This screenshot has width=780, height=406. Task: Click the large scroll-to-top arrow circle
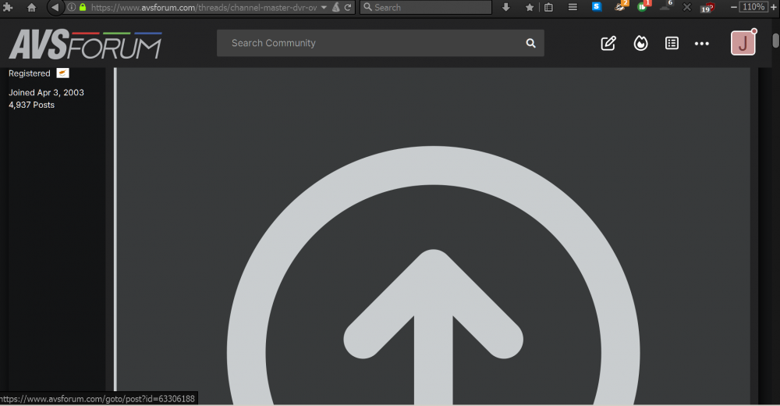[432, 312]
